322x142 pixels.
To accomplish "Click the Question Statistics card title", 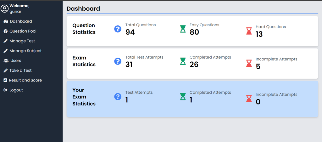I will [x=84, y=29].
